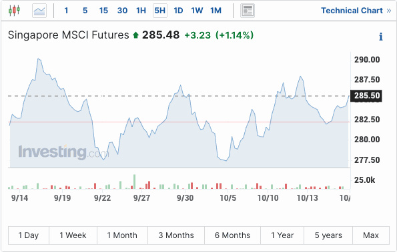397x252 pixels.
Task: Choose the 30 minute interval
Action: coord(122,11)
